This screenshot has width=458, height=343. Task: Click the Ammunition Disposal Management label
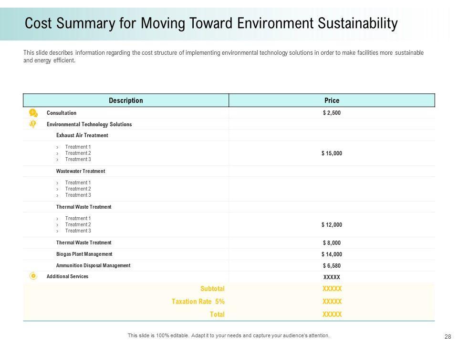93,265
